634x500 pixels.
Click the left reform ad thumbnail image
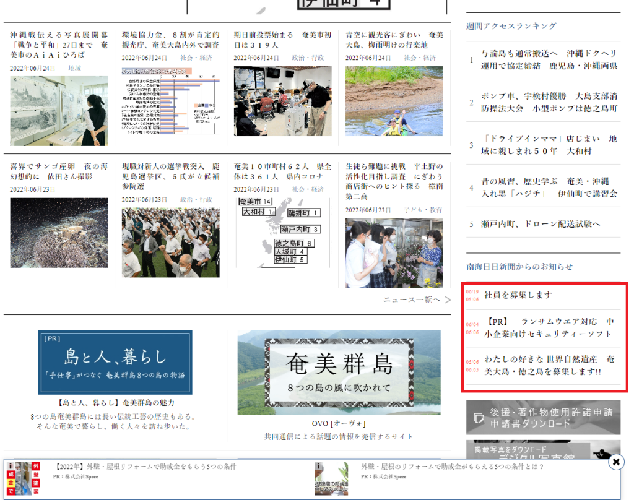coord(24,479)
